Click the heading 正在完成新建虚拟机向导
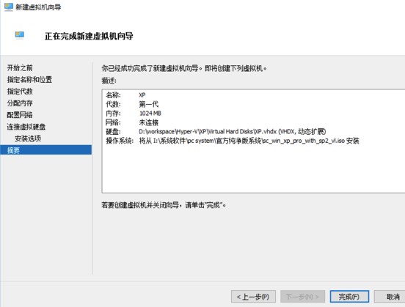The image size is (405, 307). 89,36
